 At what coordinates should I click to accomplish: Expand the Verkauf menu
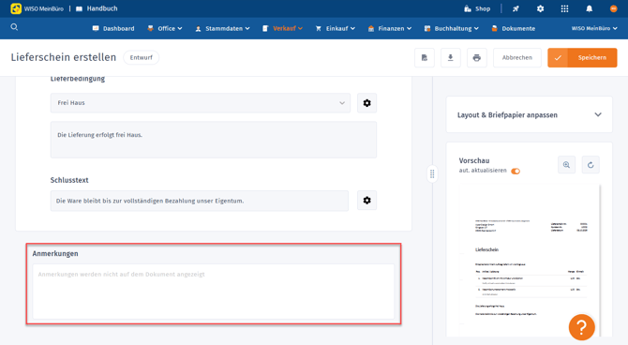pos(282,28)
